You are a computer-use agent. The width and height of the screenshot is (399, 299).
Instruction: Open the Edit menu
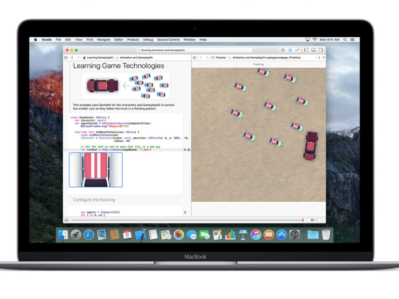pyautogui.click(x=68, y=40)
